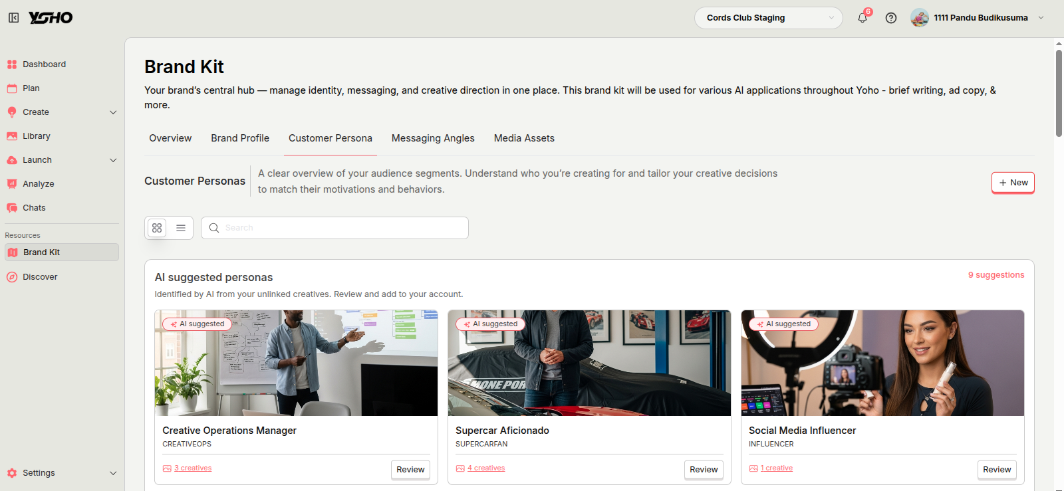Expand the Launch menu chevron

[113, 160]
